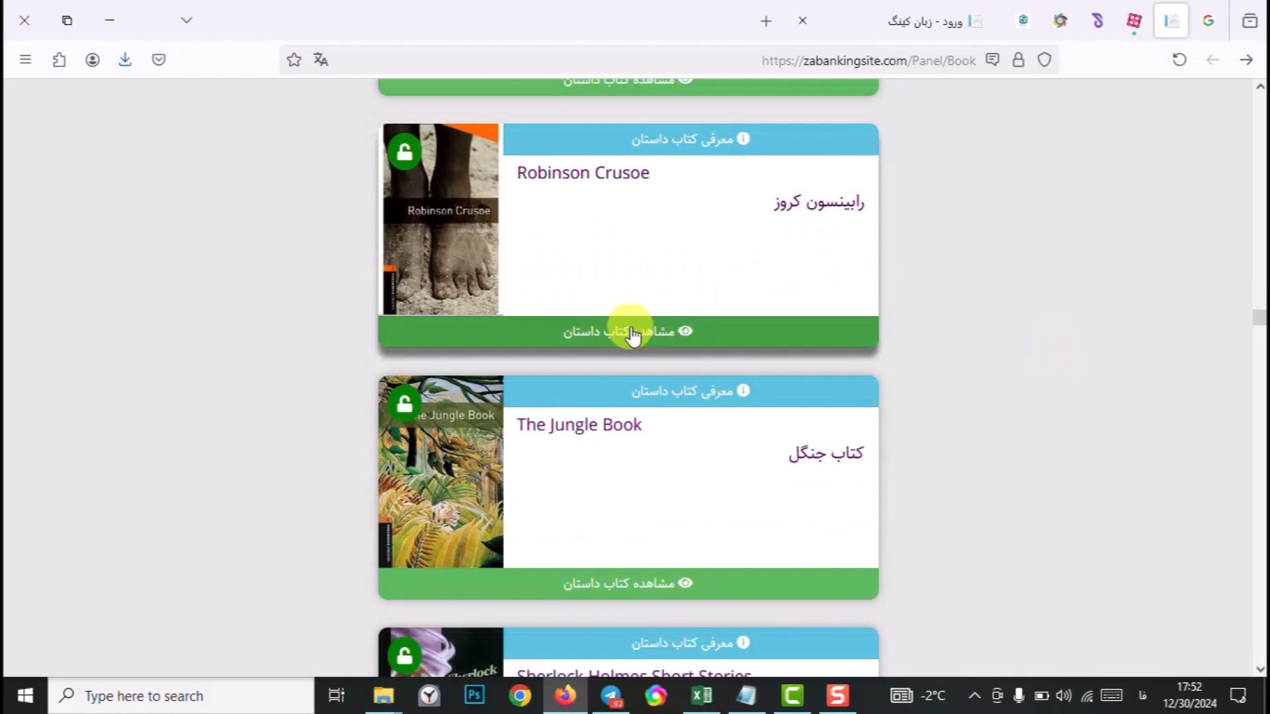
Task: Bookmark this page with the star
Action: pyautogui.click(x=294, y=60)
